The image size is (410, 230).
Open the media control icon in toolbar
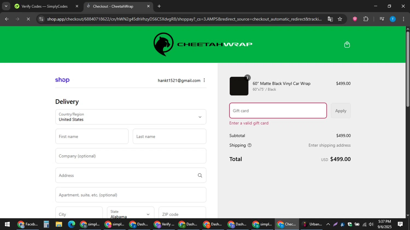(382, 19)
